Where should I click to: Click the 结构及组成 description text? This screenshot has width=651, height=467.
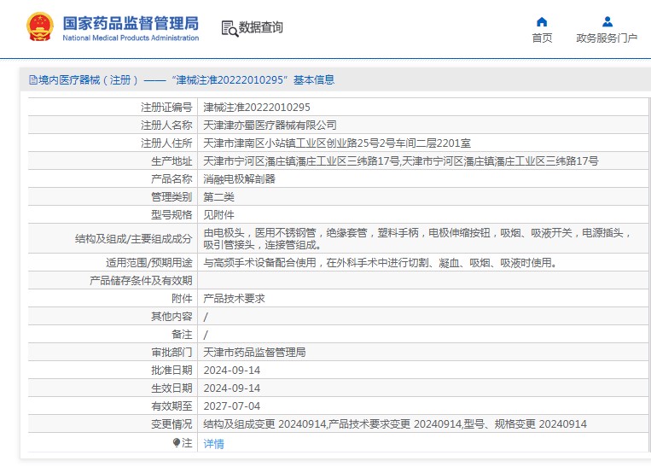417,238
